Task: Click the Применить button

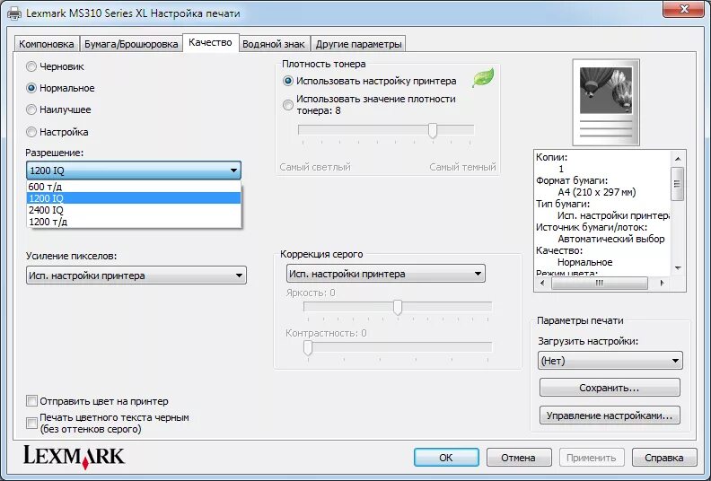Action: coord(592,458)
